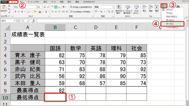The height and width of the screenshot is (106, 189).
Task: Click the Cut scissors icon
Action: coord(9,6)
